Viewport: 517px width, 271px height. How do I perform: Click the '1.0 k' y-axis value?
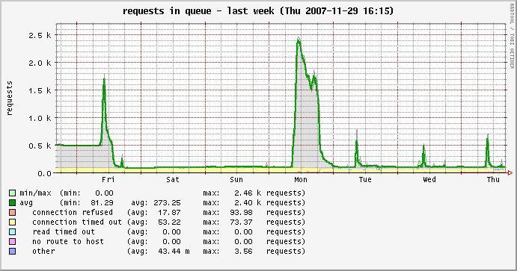(x=40, y=118)
